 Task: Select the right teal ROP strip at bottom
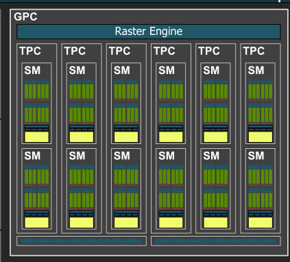tap(216, 241)
